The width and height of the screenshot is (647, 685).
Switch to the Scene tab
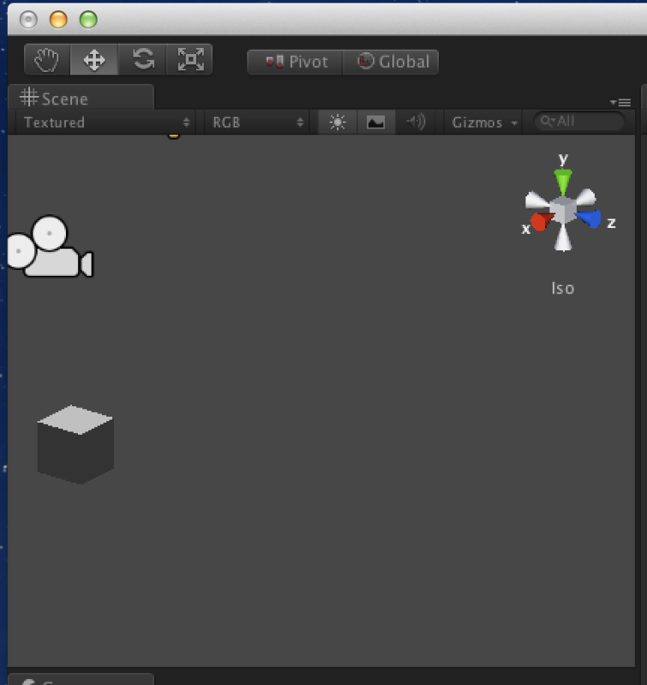click(81, 98)
